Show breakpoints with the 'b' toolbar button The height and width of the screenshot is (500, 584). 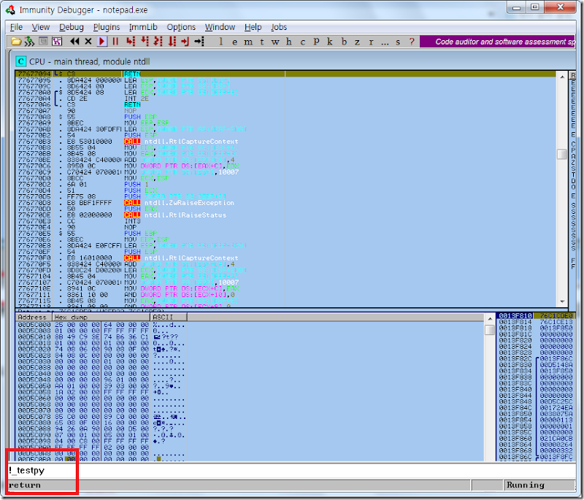pos(345,42)
